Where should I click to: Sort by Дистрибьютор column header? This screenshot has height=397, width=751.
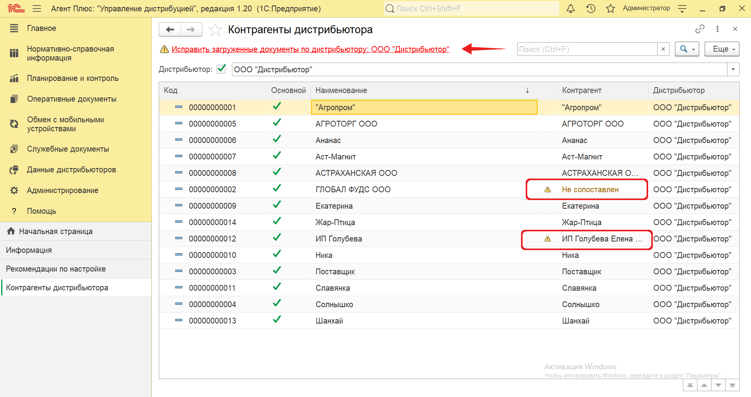[x=694, y=90]
